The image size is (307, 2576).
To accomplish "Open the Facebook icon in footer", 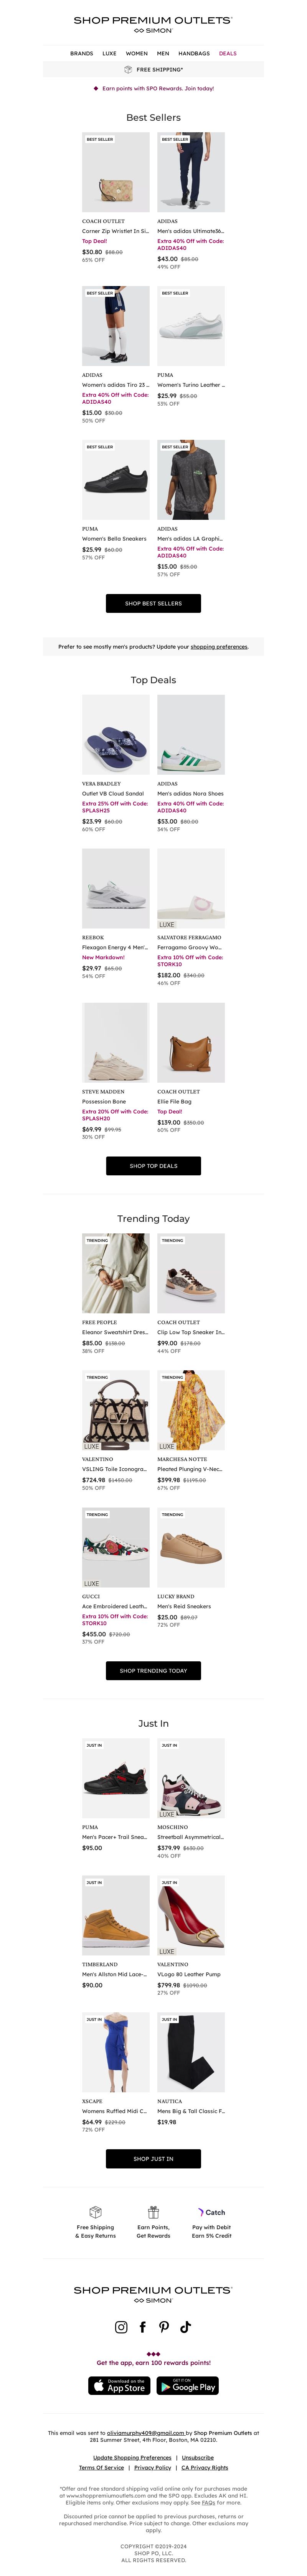I will (142, 2327).
